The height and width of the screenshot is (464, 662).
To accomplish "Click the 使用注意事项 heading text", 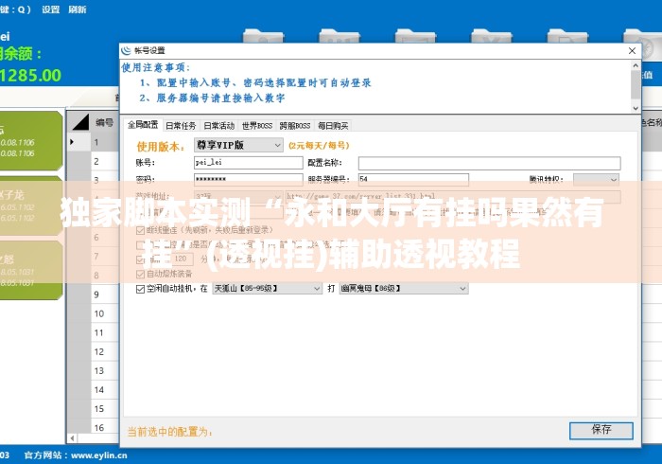I will pos(156,67).
